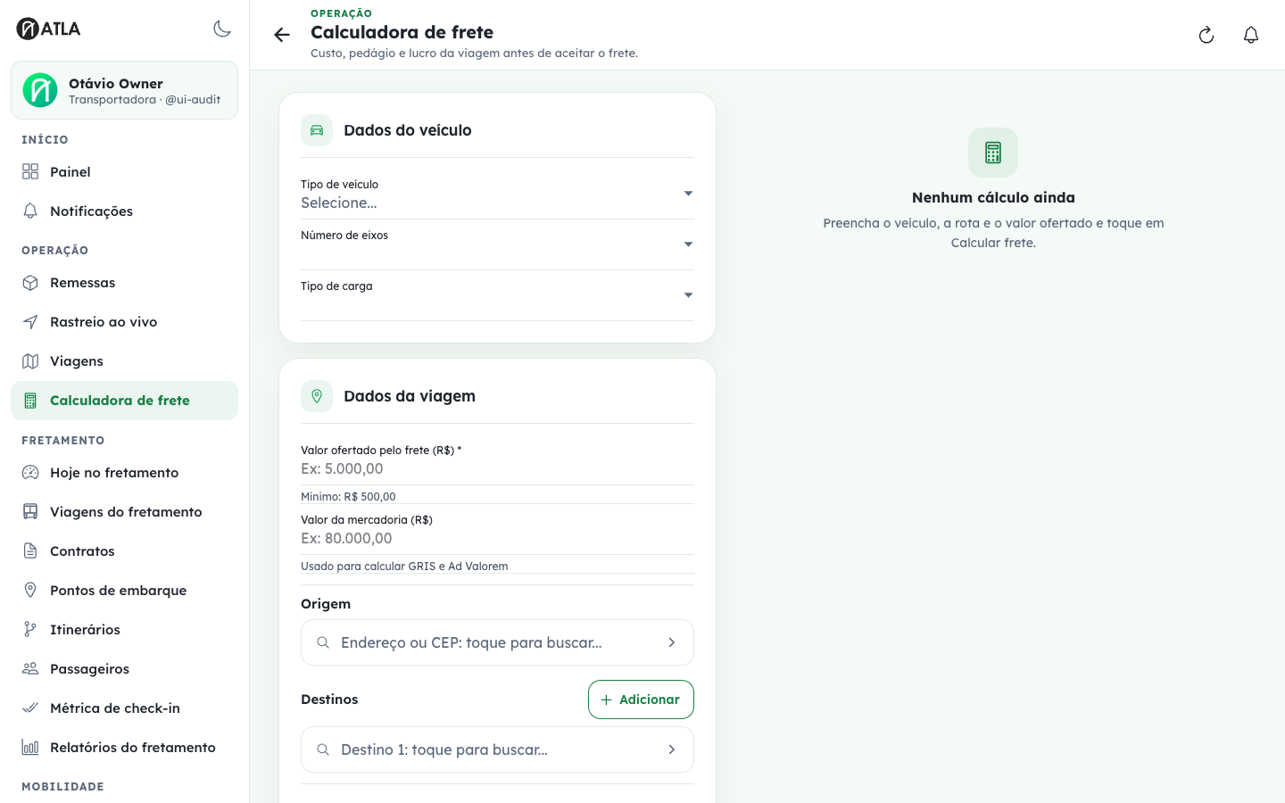
Task: Click Viagens do fretamento bus icon
Action: [30, 512]
